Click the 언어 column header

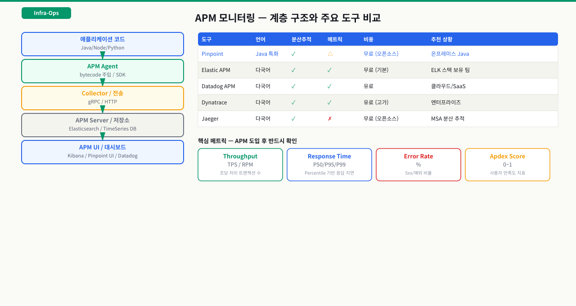click(x=261, y=39)
